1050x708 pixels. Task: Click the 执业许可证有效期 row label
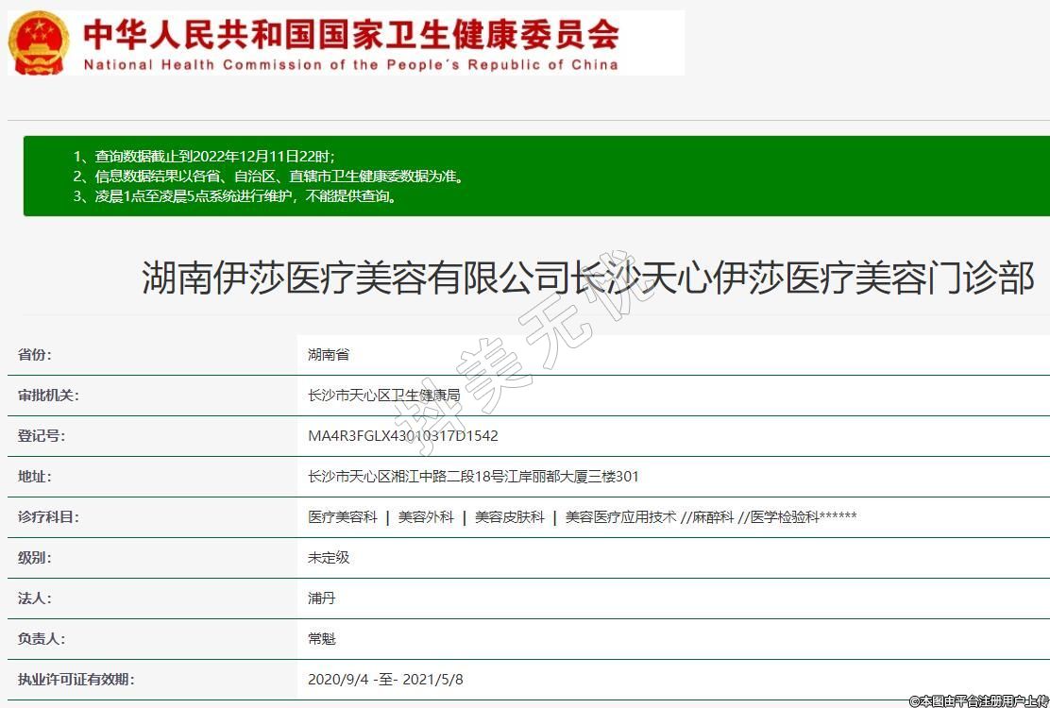coord(76,680)
